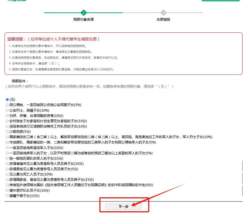Select 国家确定的三类…军人烈士子女(10%) option

(x=7, y=137)
